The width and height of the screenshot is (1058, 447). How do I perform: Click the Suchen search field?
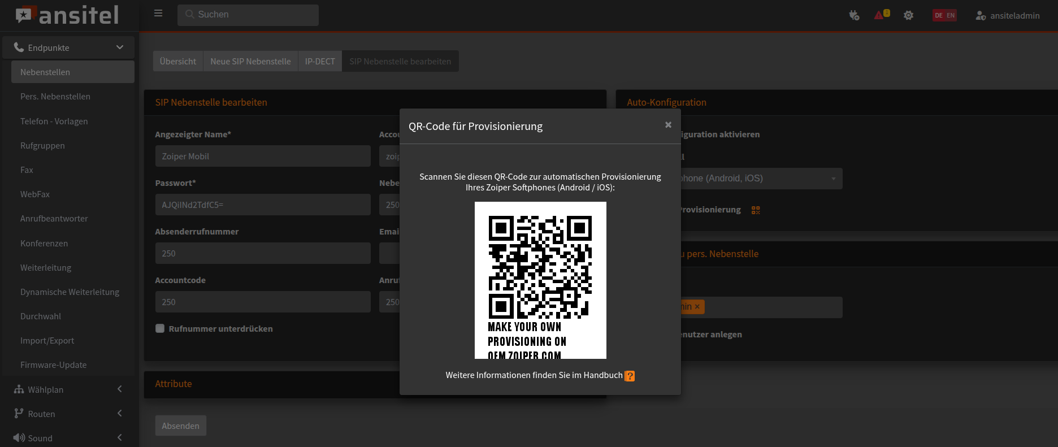pos(248,15)
